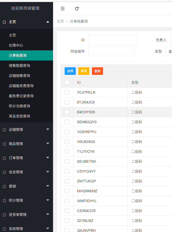Open 服务费记录查询 page
Image resolution: width=172 pixels, height=232 pixels.
(x=27, y=96)
